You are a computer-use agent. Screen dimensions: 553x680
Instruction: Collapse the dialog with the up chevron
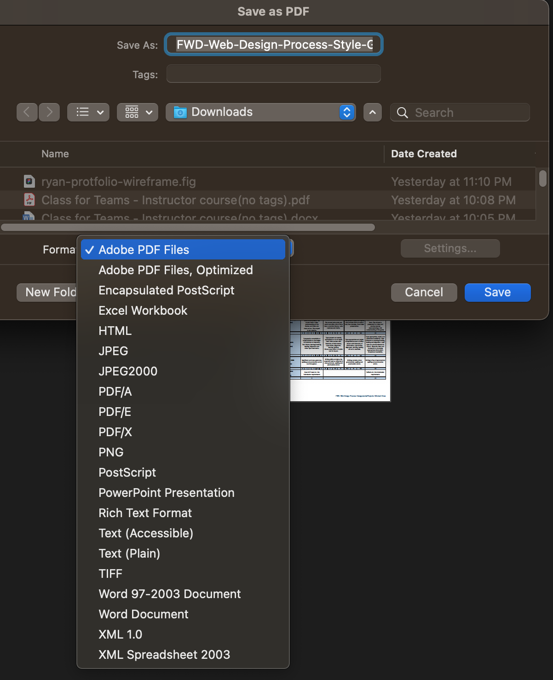[x=372, y=112]
